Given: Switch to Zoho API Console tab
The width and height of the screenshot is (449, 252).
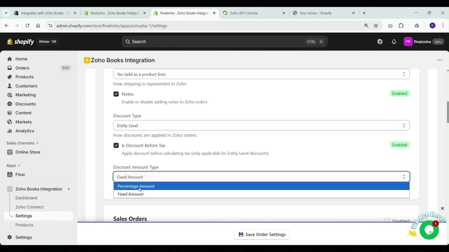Looking at the screenshot, I should pyautogui.click(x=243, y=13).
